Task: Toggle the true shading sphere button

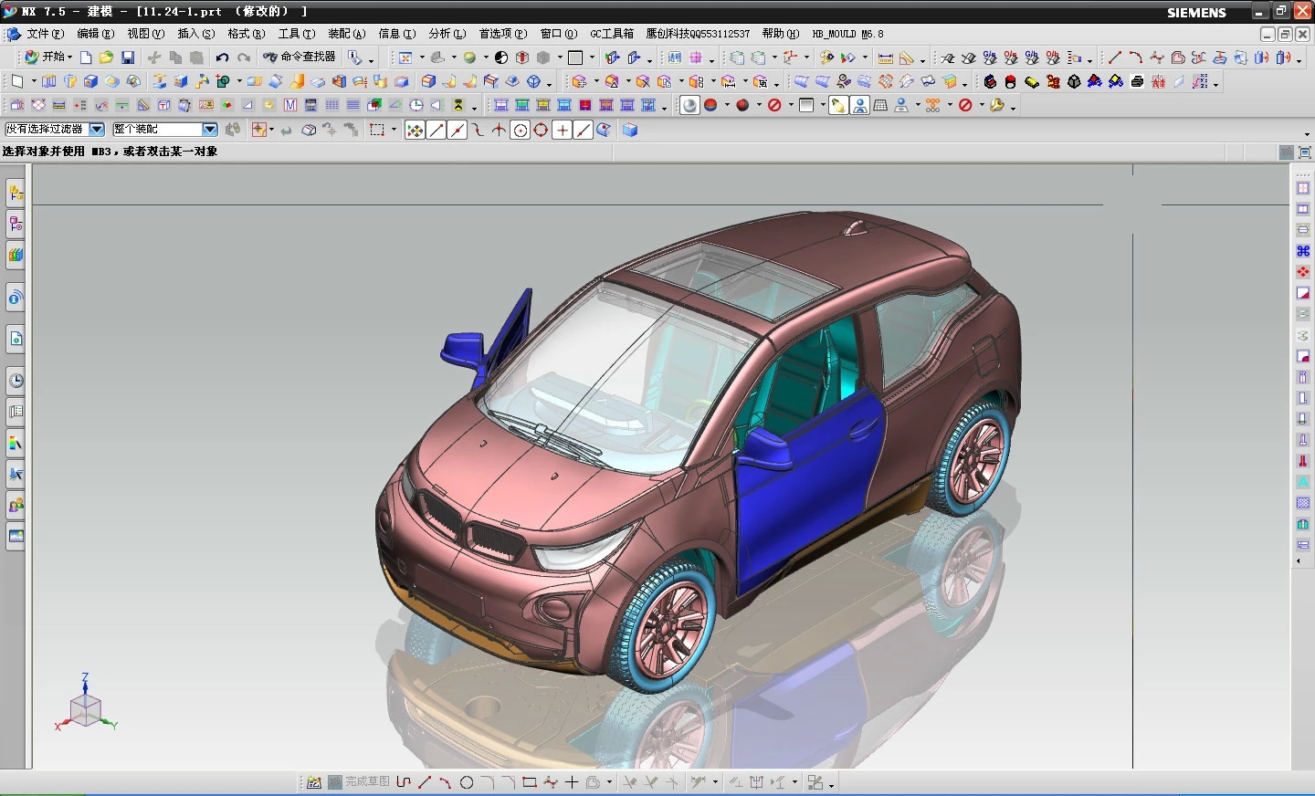Action: coord(689,106)
